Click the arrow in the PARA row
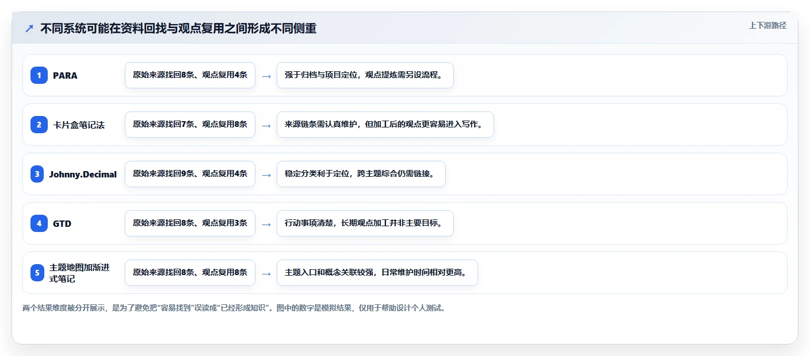 (x=266, y=76)
